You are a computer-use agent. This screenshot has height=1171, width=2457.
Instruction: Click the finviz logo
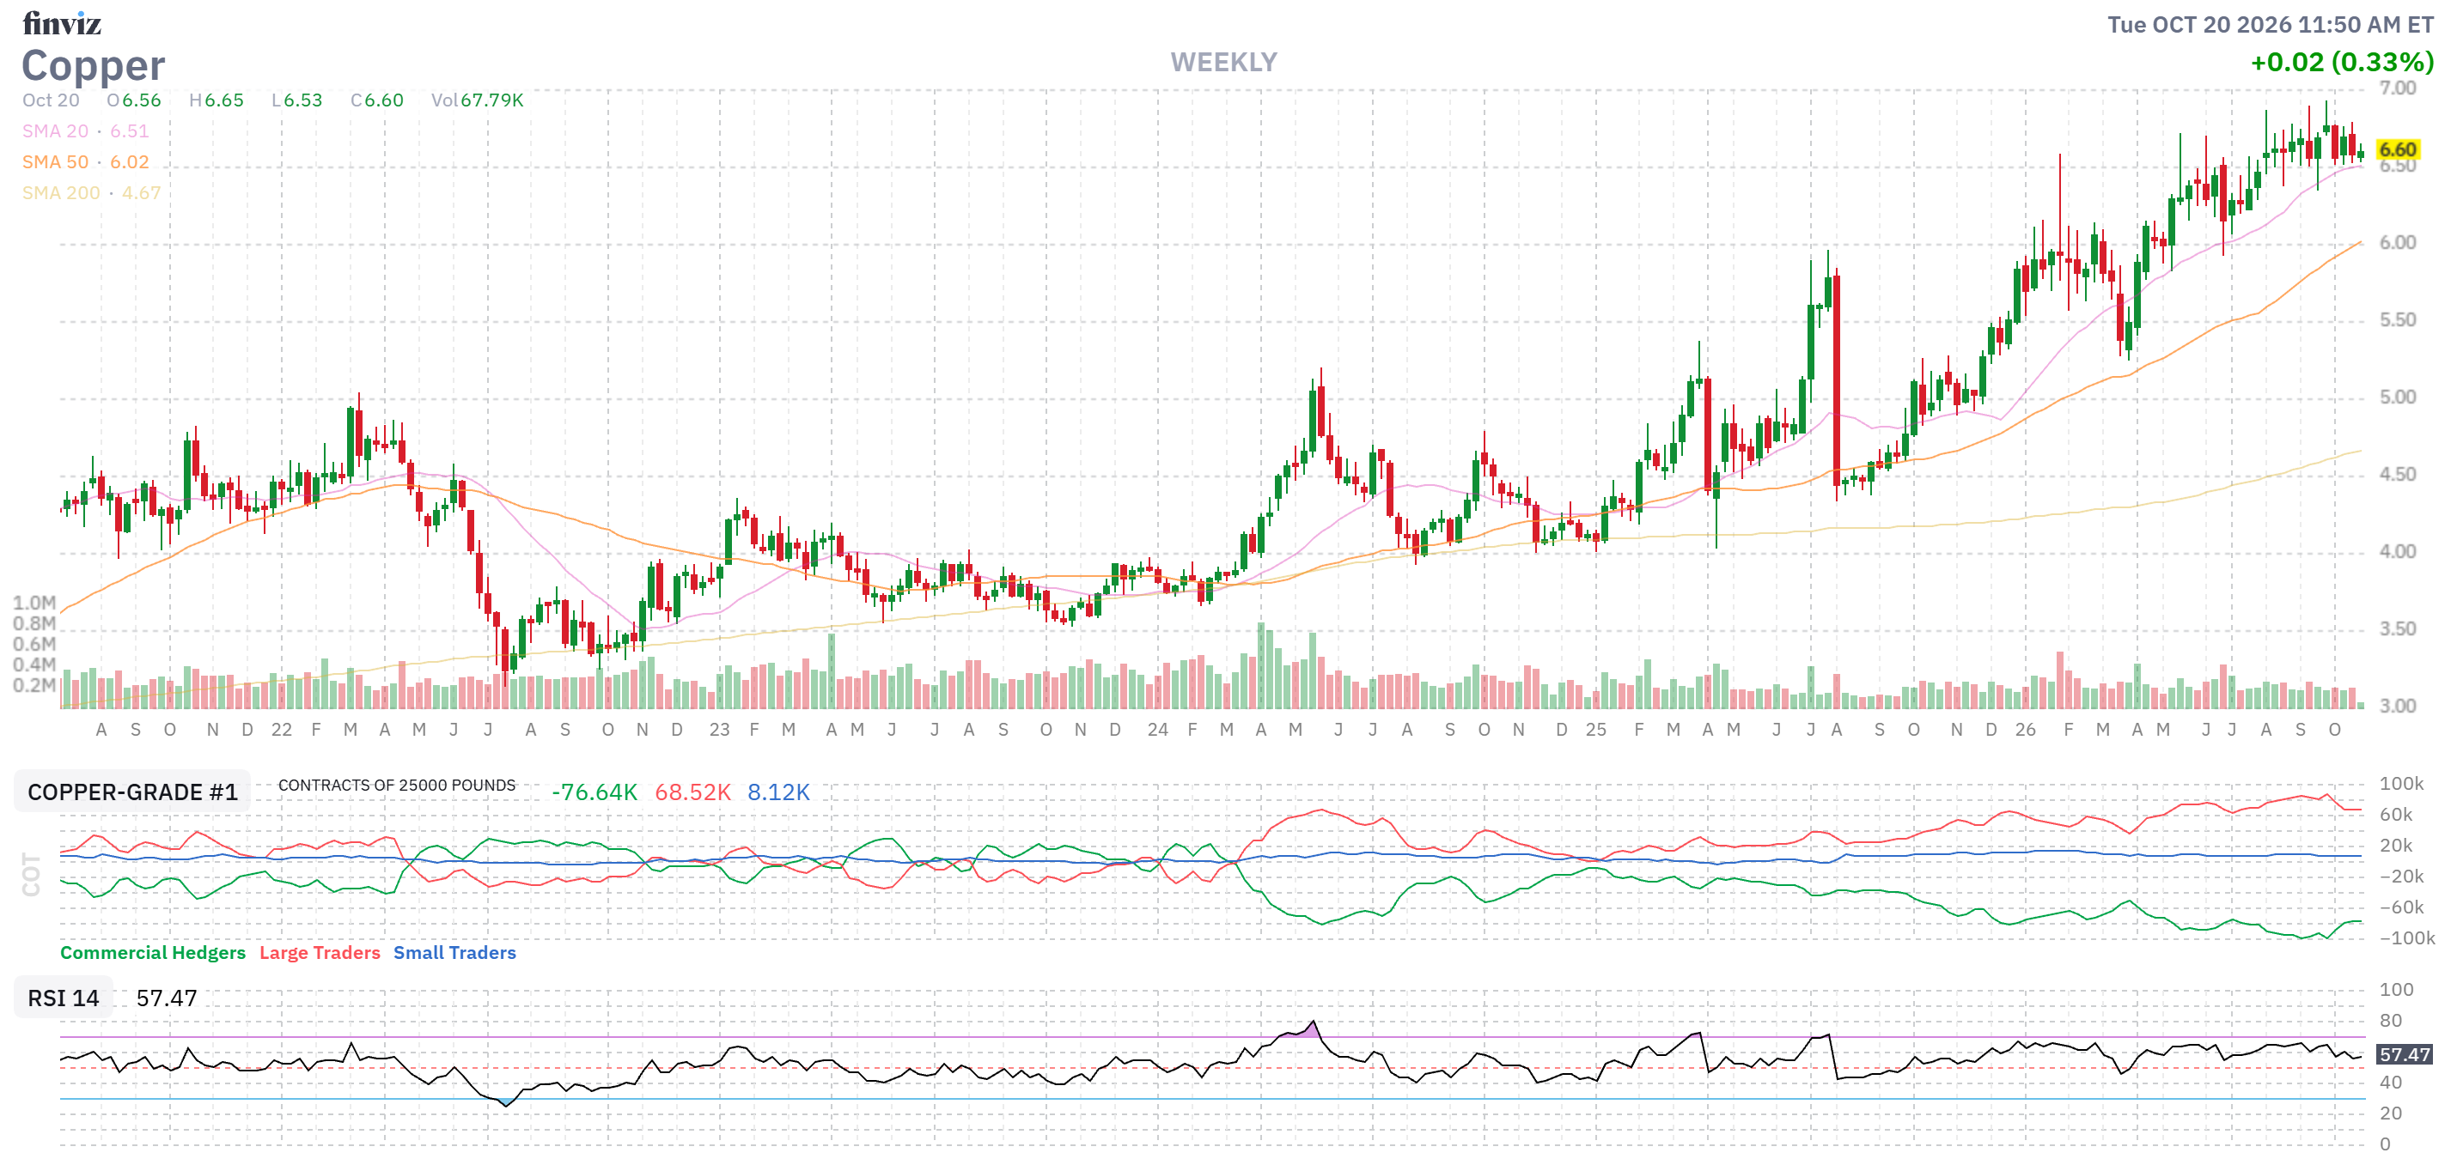[62, 23]
